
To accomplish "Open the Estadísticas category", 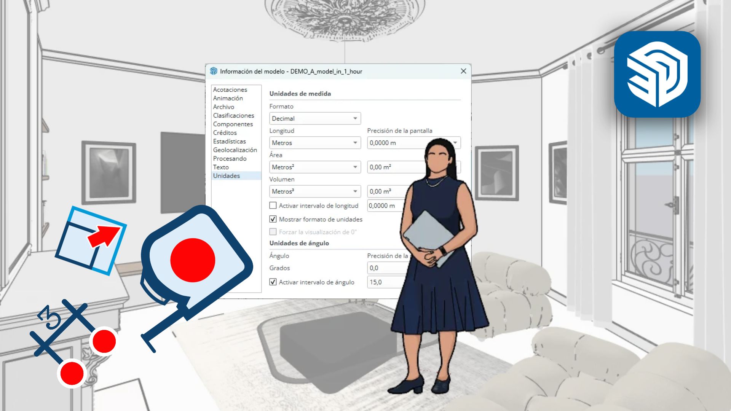I will 229,141.
